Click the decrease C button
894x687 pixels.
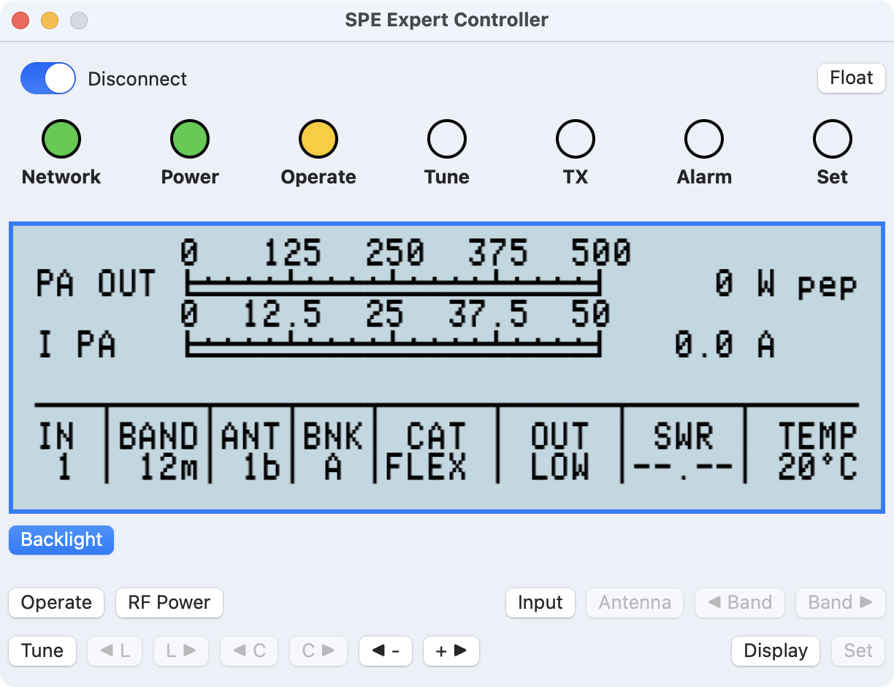coord(248,651)
